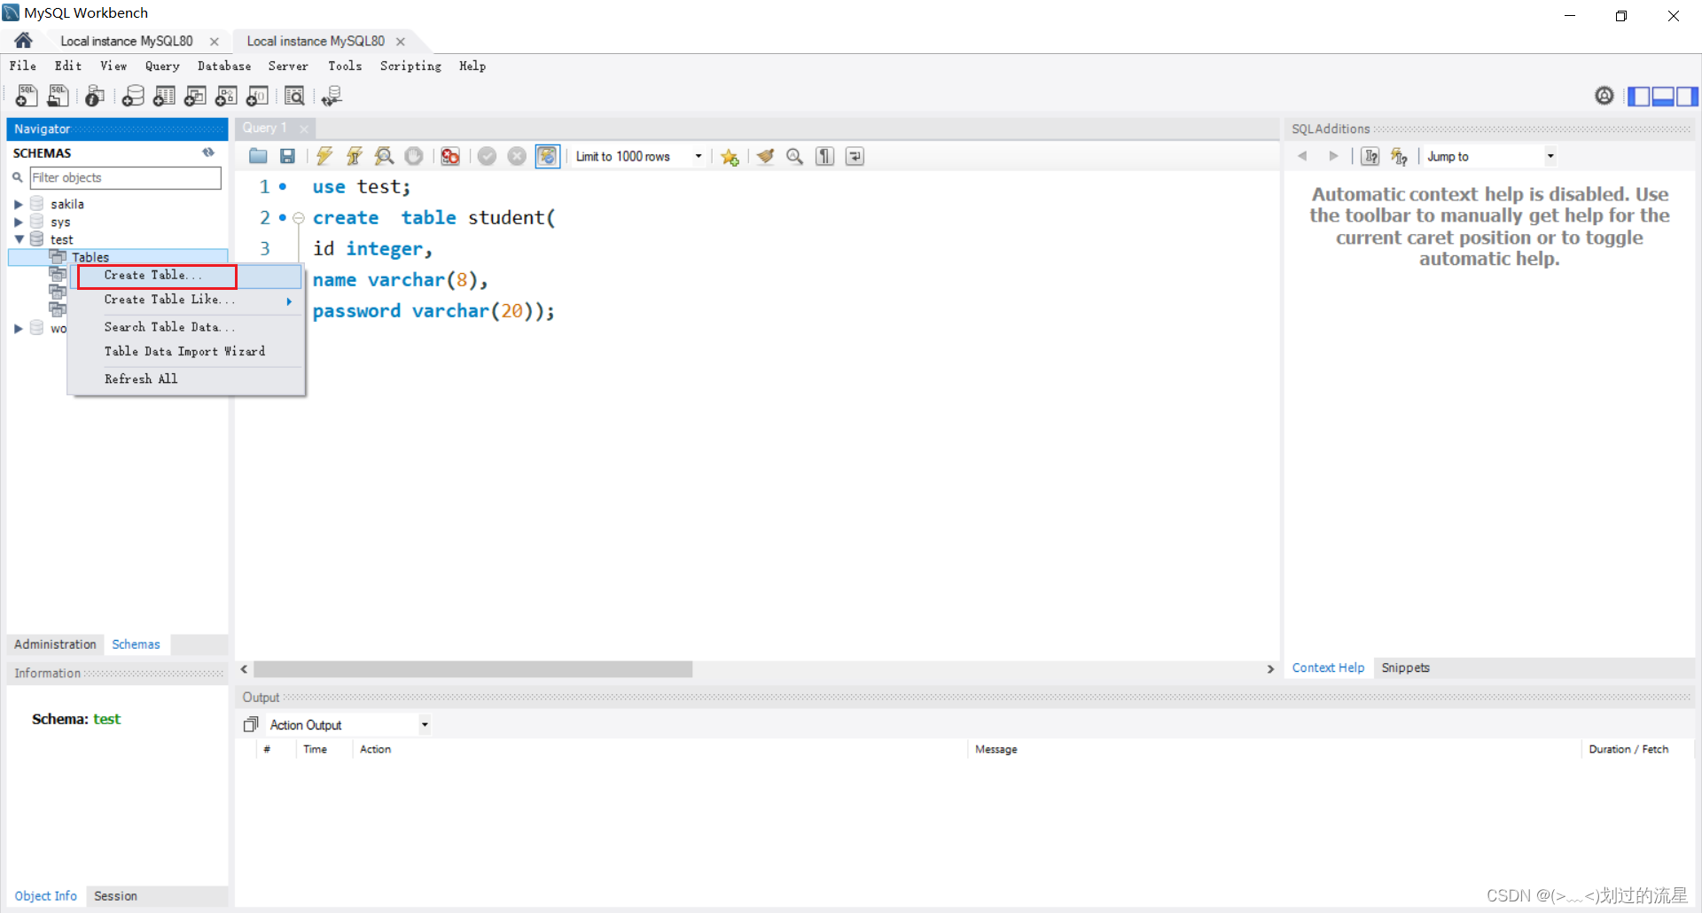
Task: Click the Filter objects search field
Action: pos(125,177)
